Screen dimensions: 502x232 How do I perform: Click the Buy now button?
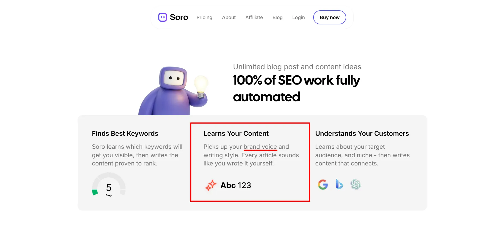tap(330, 17)
